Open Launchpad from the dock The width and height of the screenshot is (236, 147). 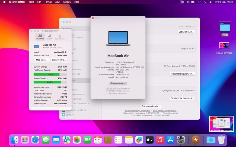tap(25, 140)
